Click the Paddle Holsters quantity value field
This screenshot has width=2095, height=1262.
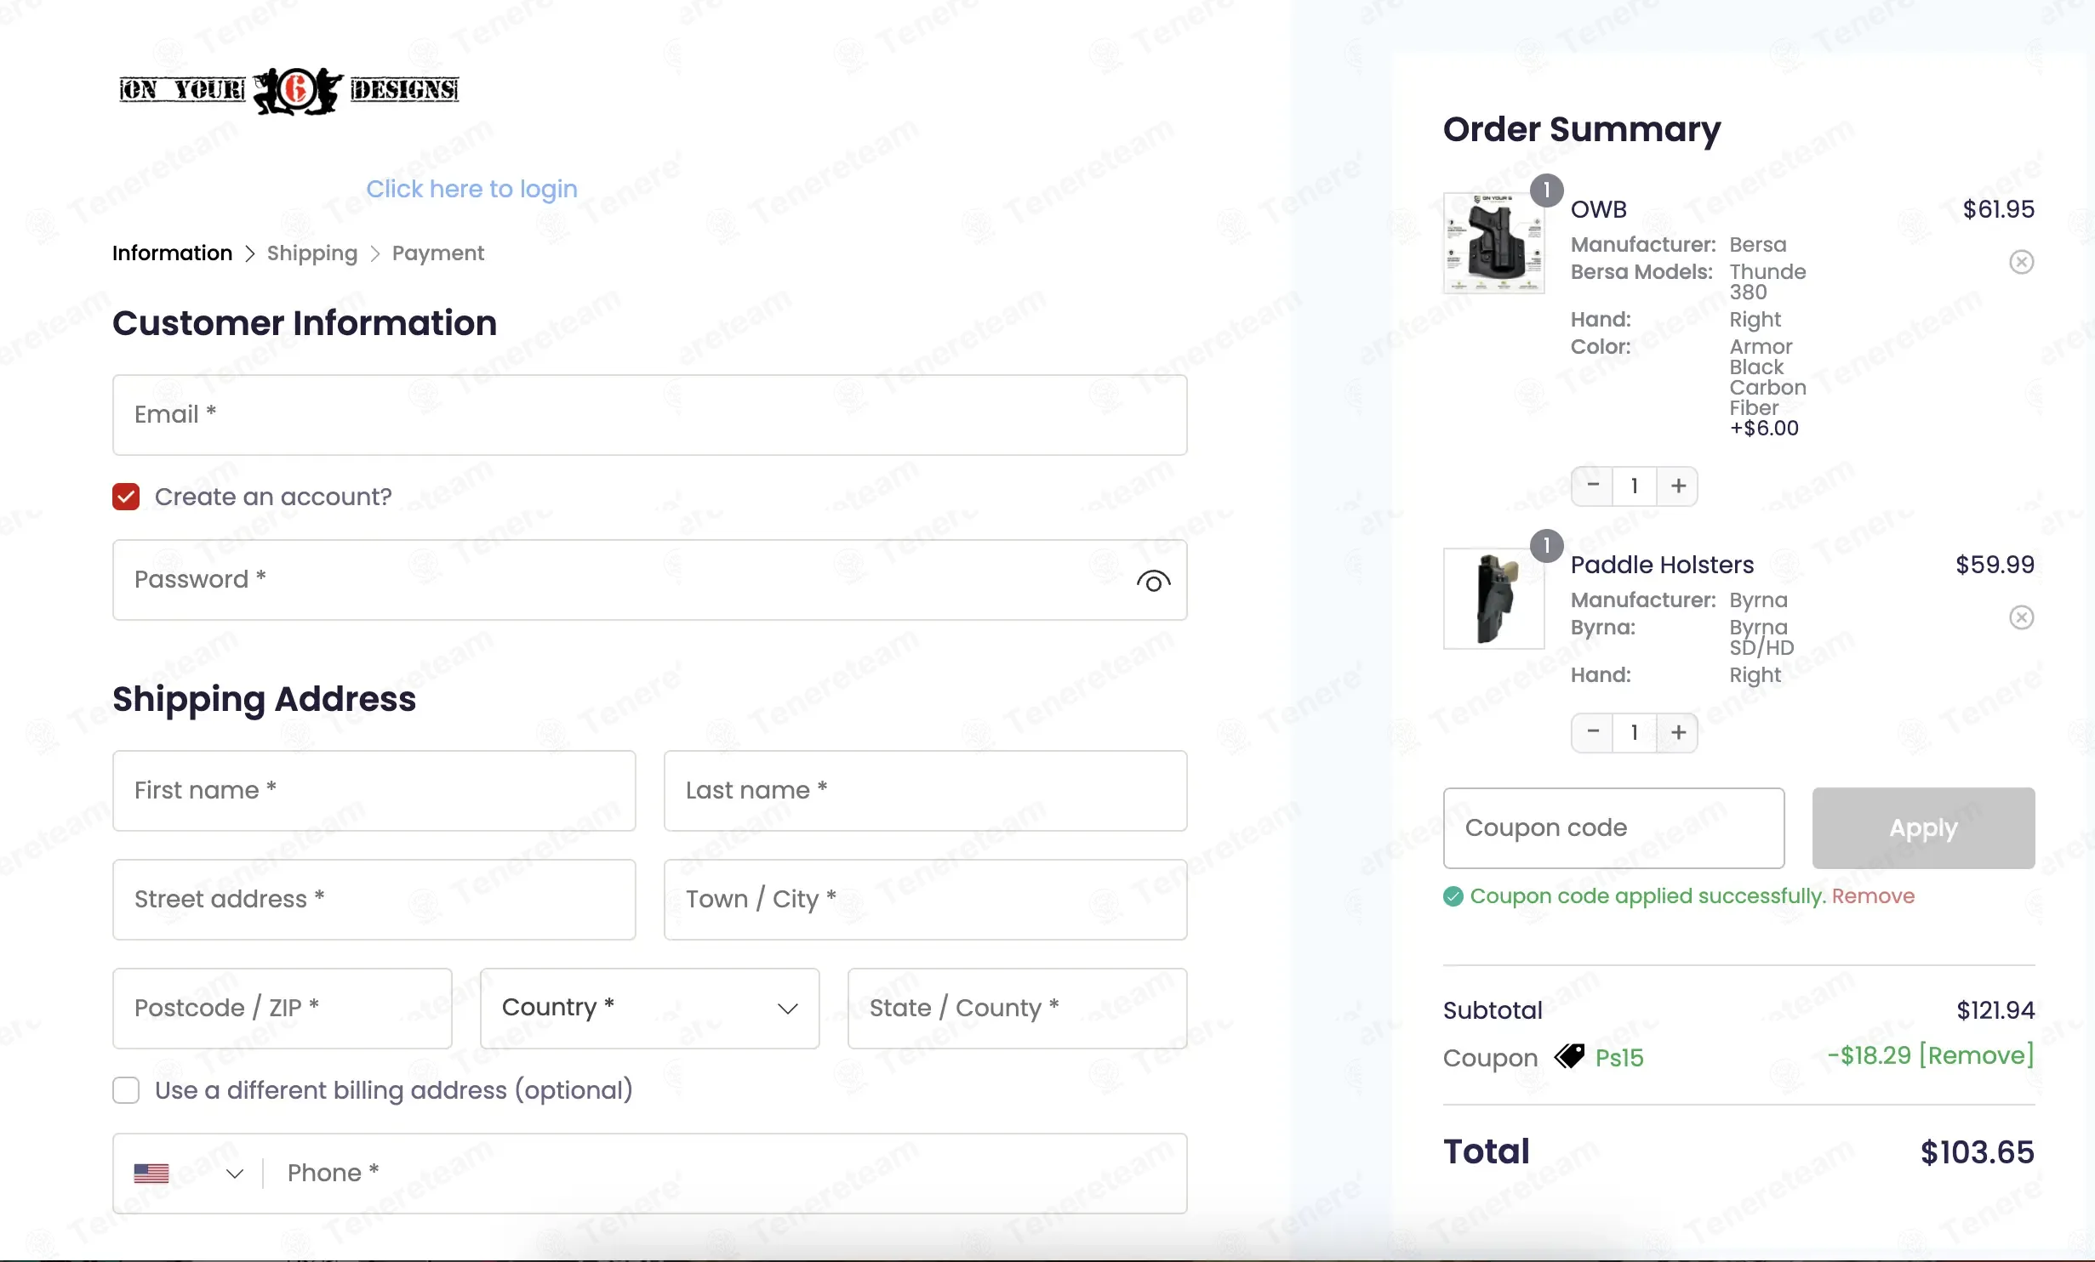click(1635, 732)
